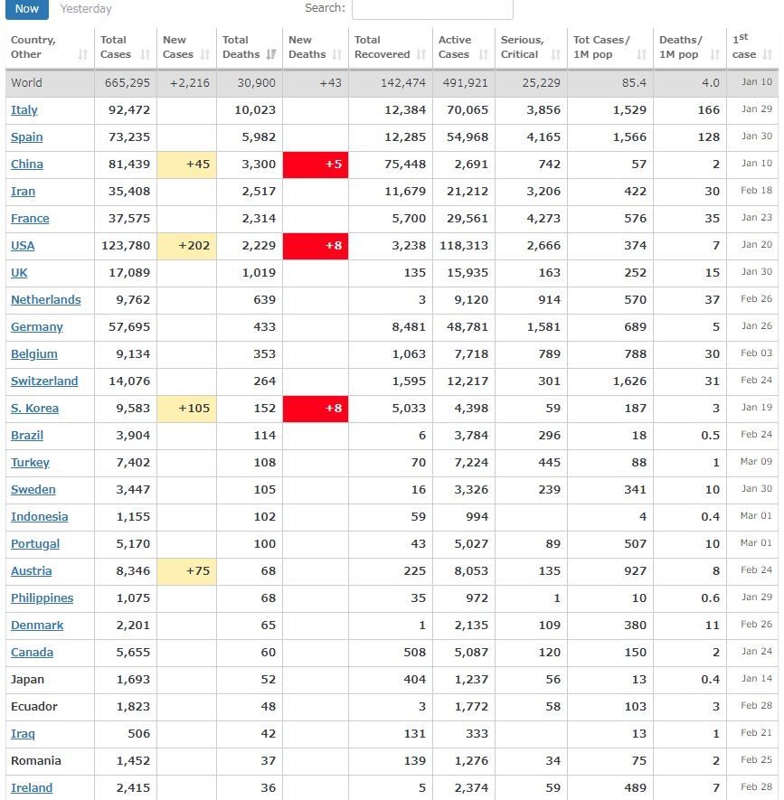Open the USA country link
The image size is (784, 800).
point(23,246)
